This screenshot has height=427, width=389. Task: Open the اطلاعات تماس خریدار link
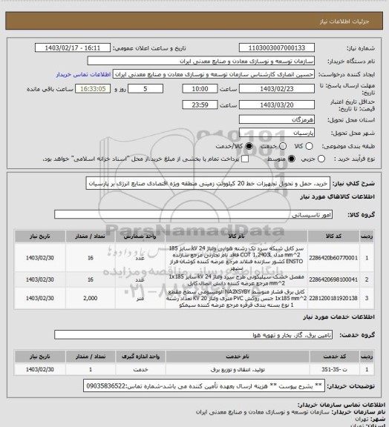pos(83,74)
